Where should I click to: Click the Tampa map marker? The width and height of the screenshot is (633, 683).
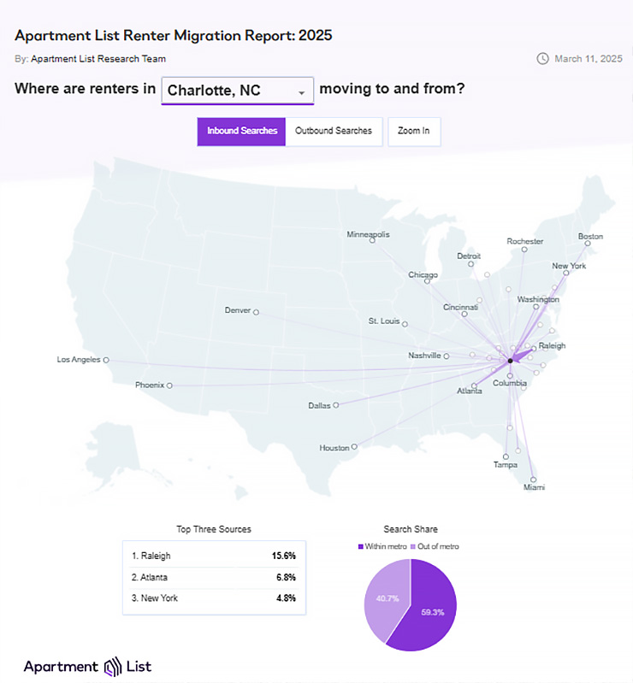506,457
